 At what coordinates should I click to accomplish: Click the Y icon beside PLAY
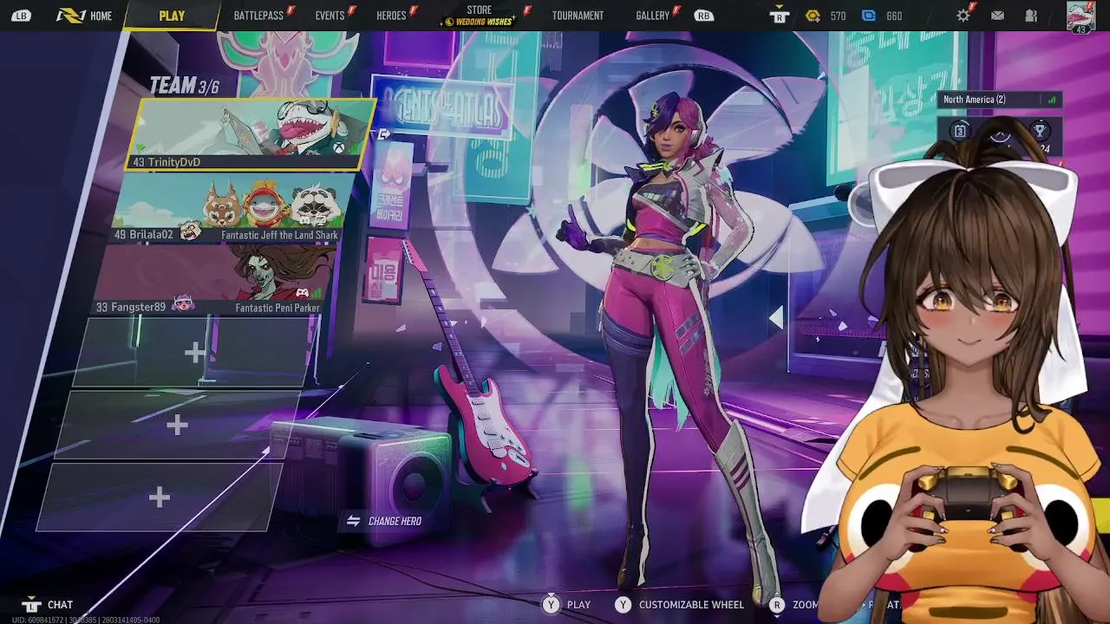click(552, 605)
